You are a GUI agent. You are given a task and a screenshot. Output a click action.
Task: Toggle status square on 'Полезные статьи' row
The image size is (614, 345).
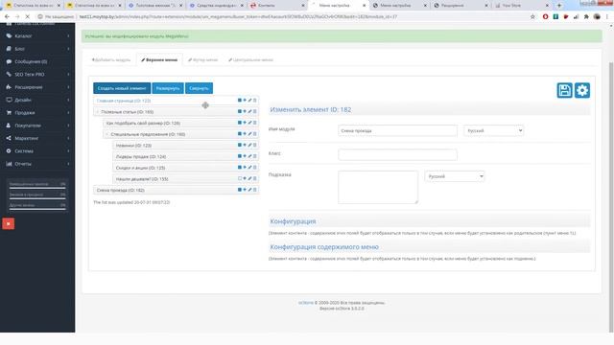coord(240,112)
